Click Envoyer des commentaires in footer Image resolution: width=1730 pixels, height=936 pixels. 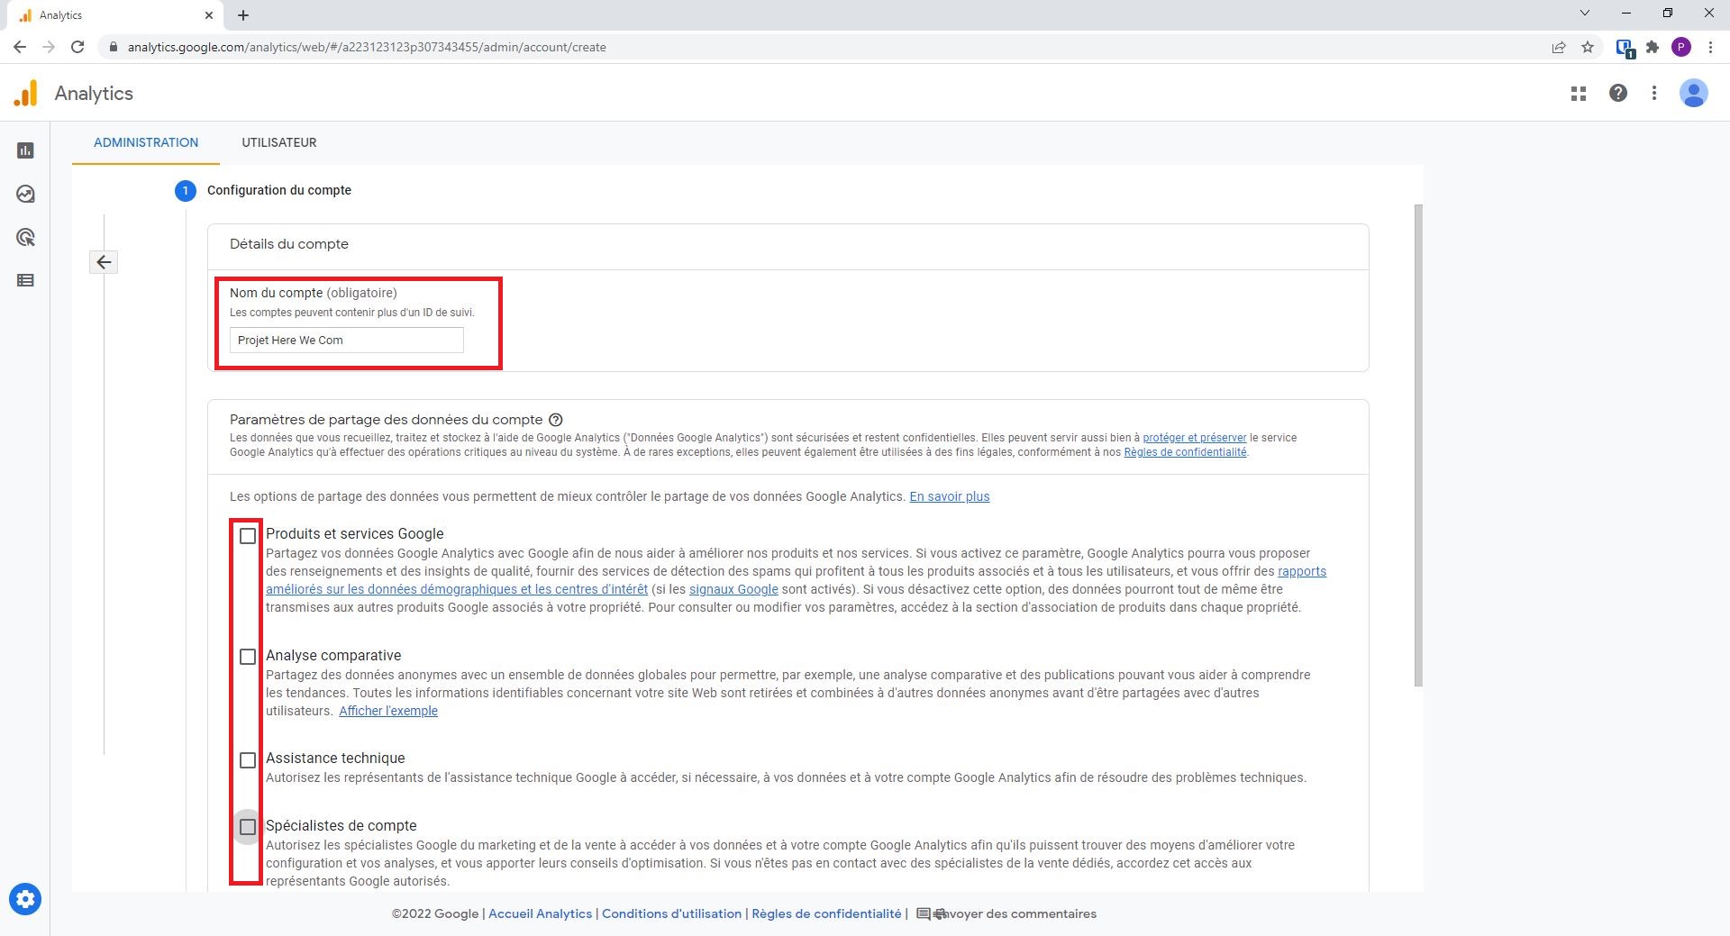pyautogui.click(x=1015, y=913)
